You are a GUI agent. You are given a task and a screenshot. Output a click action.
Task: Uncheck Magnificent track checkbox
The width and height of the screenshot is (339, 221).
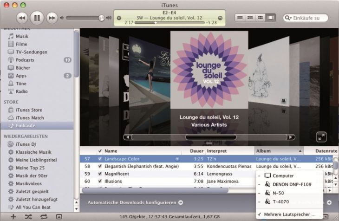coord(100,174)
